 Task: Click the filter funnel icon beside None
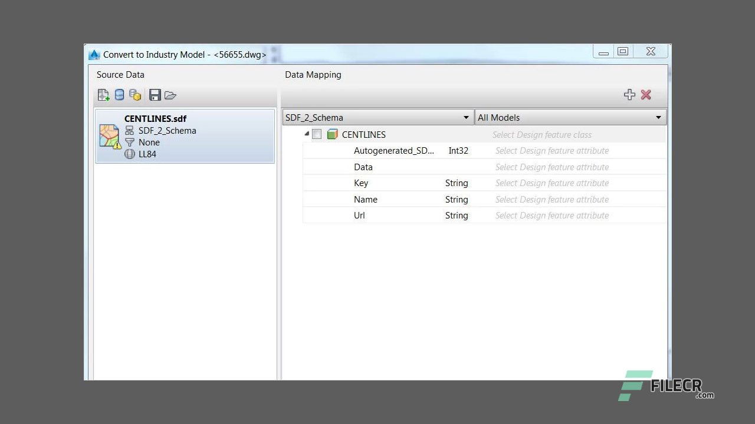click(x=130, y=143)
